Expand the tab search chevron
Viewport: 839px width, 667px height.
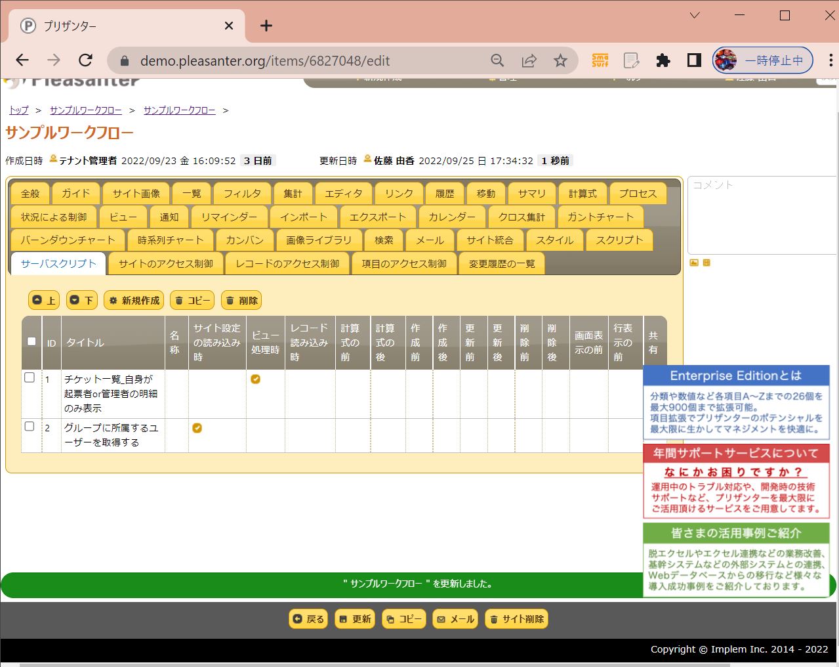(695, 16)
